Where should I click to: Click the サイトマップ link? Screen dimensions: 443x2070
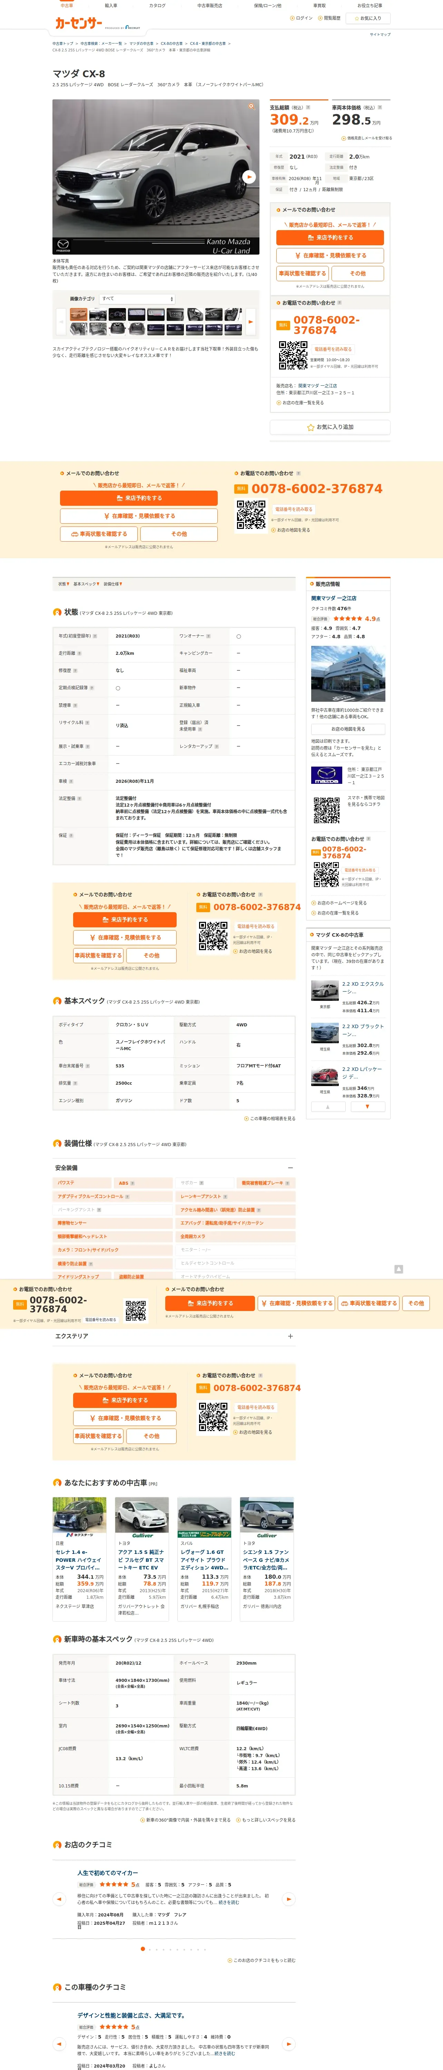coord(380,34)
